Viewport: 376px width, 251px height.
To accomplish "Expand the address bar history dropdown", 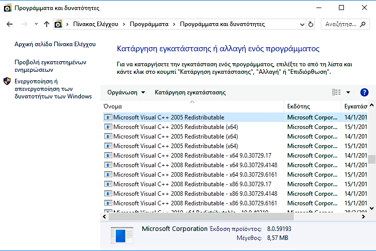I will click(302, 24).
